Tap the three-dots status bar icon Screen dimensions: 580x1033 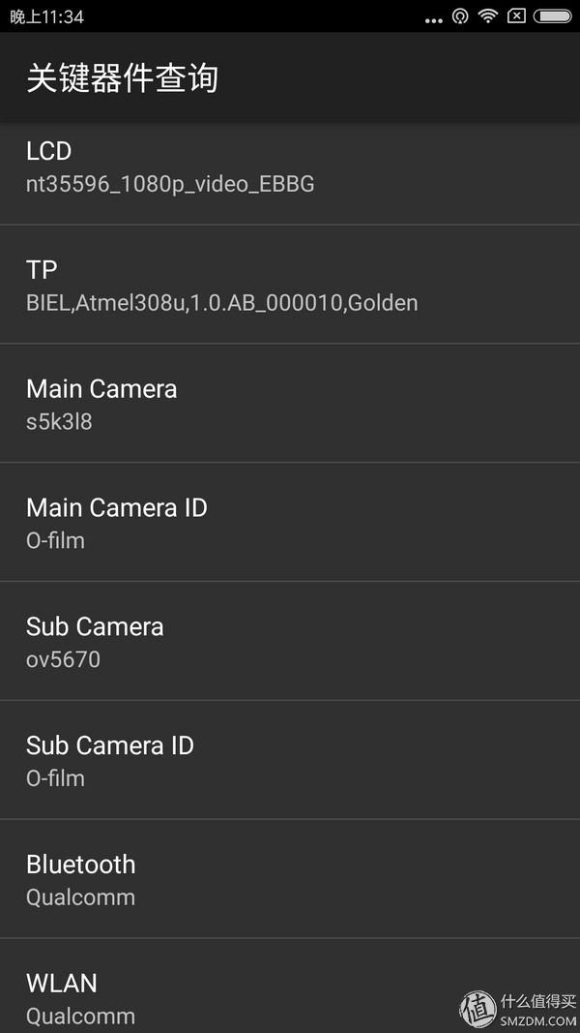click(x=433, y=20)
